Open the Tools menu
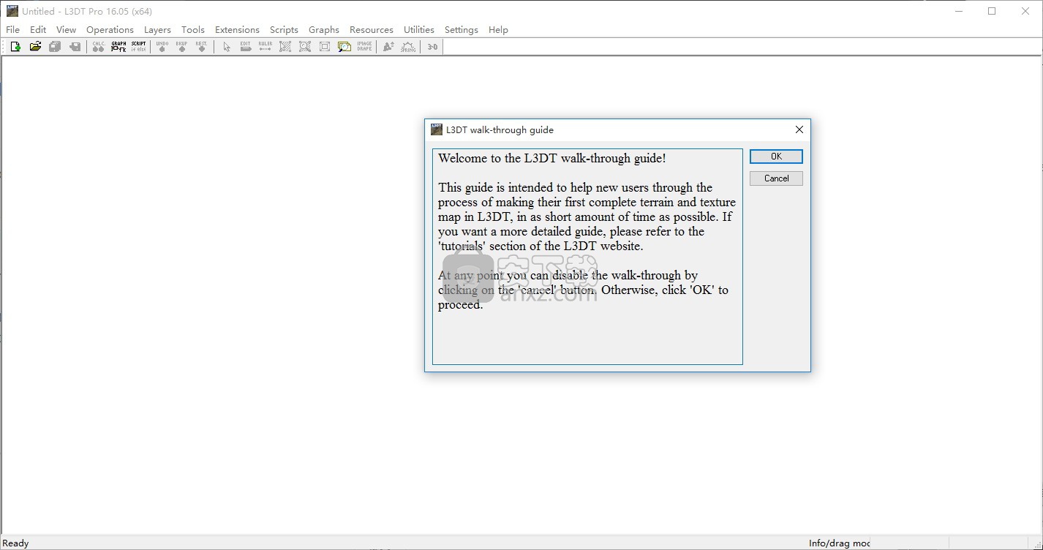1043x550 pixels. (193, 30)
